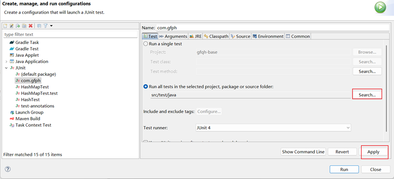Click the Show Command Line button
The image size is (394, 179).
pos(303,152)
